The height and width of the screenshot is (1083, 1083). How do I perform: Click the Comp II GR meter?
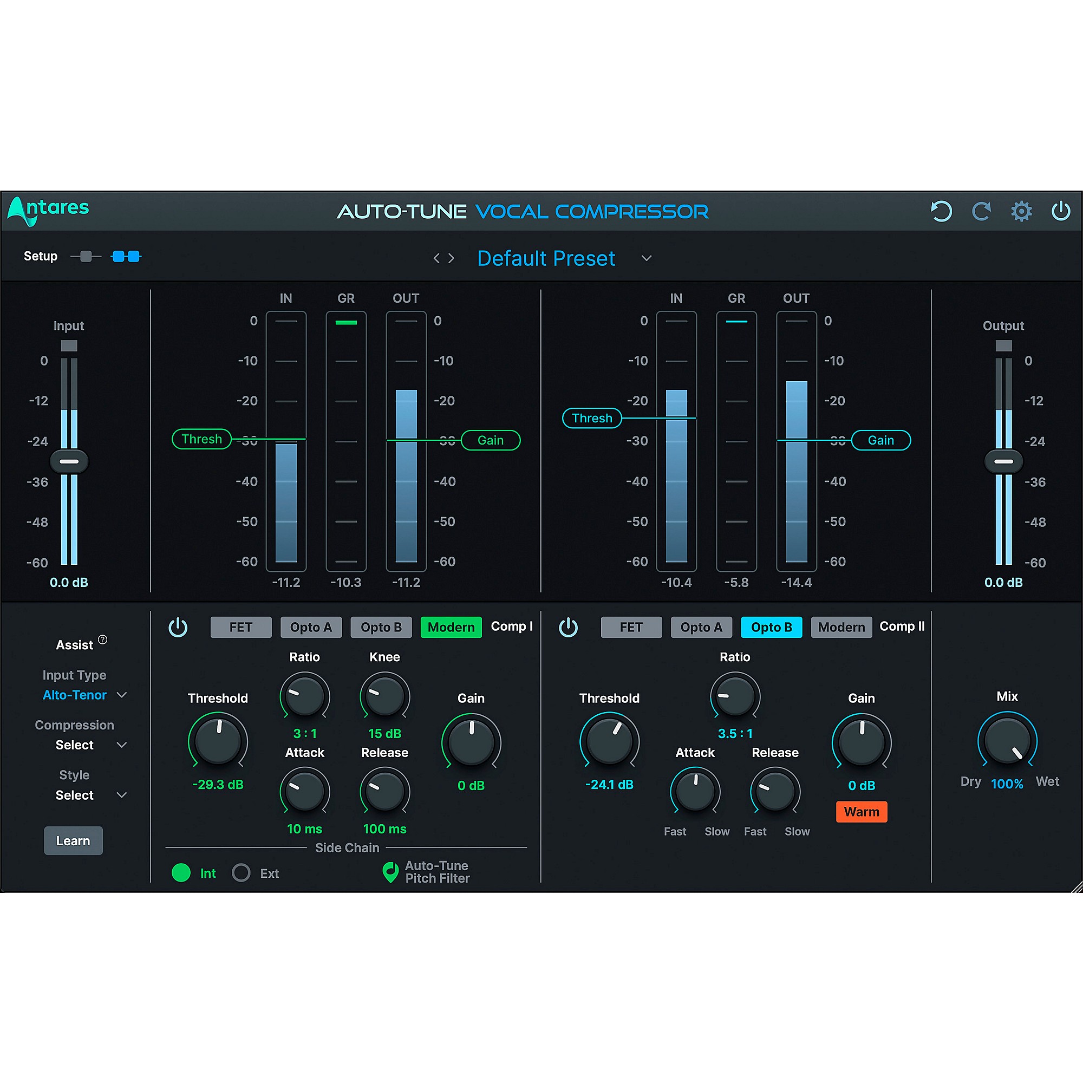click(x=736, y=442)
